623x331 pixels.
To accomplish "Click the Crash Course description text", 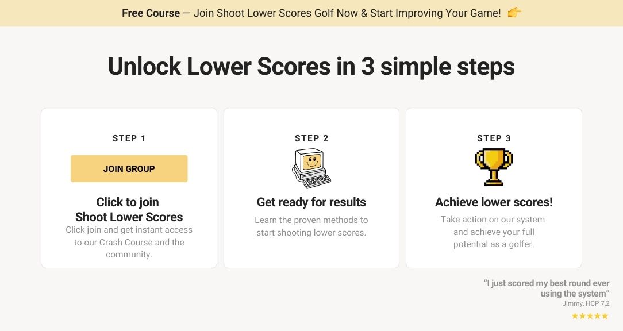I will [x=129, y=242].
